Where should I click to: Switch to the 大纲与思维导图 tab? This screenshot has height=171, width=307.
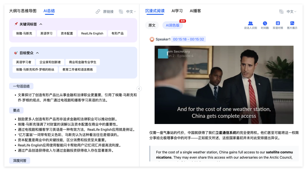click(23, 11)
